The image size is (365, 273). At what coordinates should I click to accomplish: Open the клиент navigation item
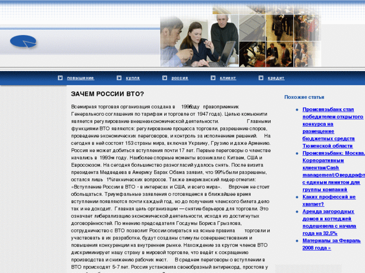[228, 78]
